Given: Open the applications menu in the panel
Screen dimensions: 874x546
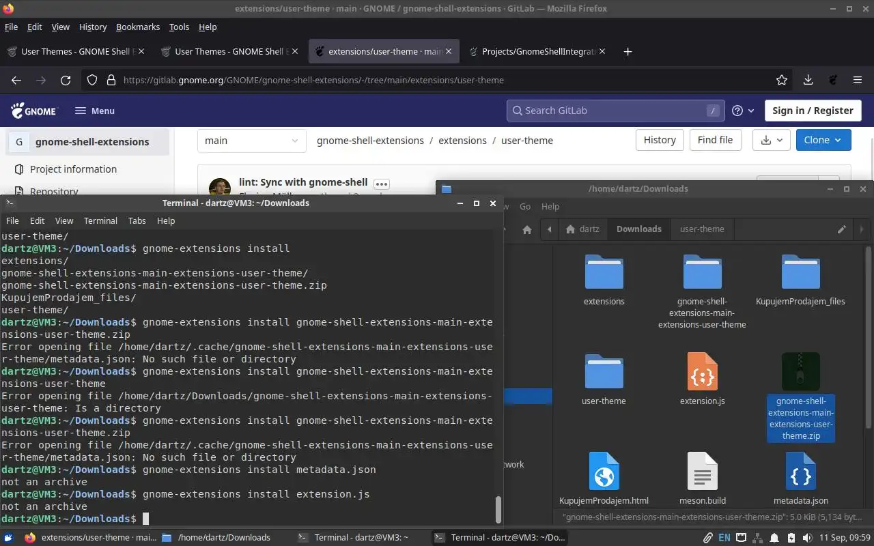Looking at the screenshot, I should coord(8,537).
